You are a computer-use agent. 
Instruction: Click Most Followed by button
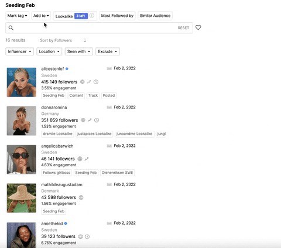[x=117, y=16]
